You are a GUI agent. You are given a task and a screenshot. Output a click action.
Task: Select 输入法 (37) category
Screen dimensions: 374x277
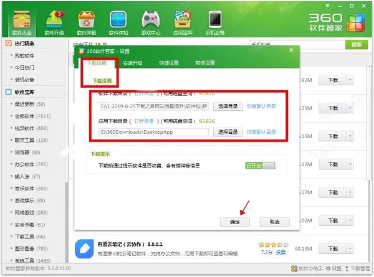27,177
